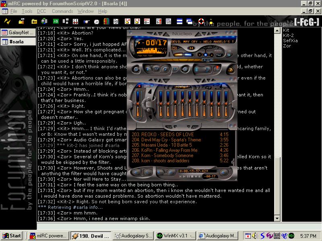Open the Tools menu
Image resolution: width=322 pixels, height=241 pixels.
[27, 11]
